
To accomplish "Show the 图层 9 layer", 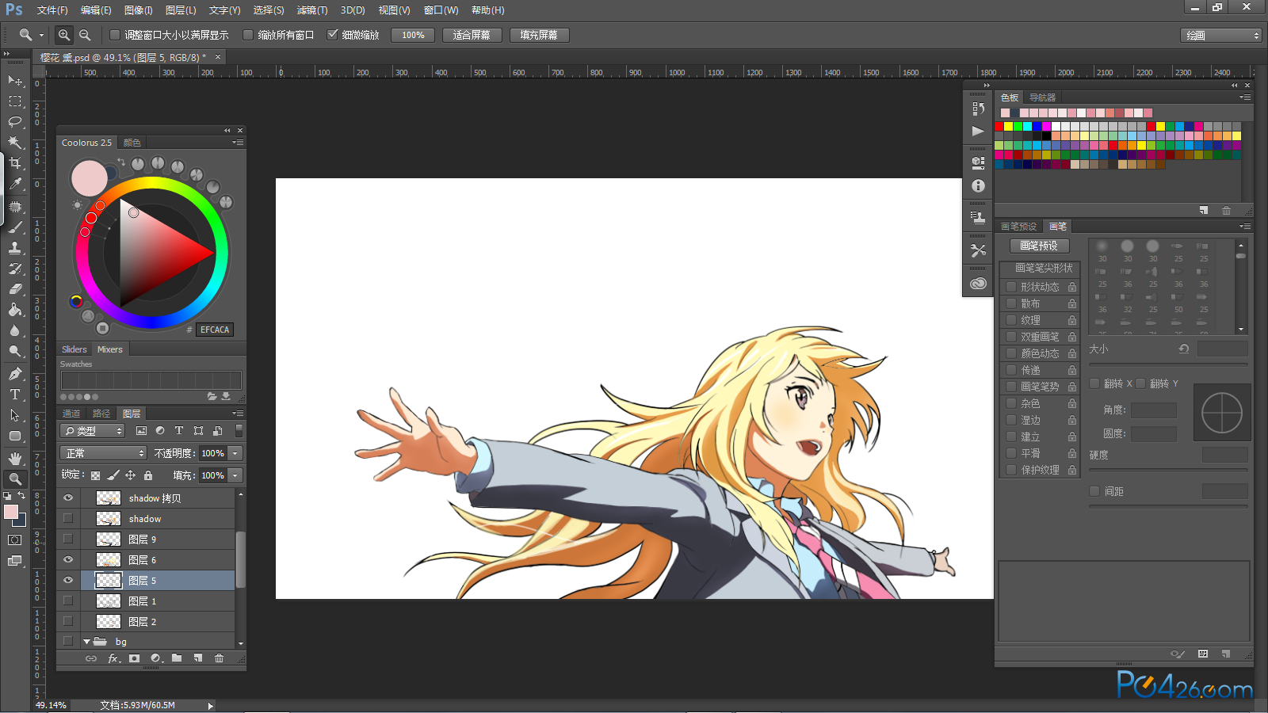I will (68, 539).
